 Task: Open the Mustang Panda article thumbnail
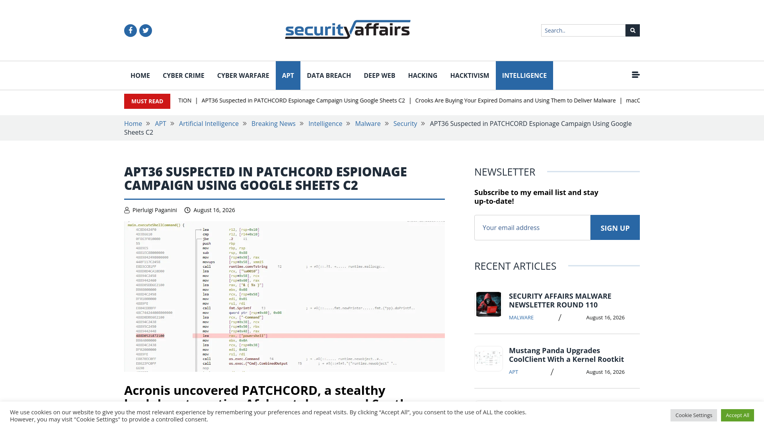(489, 359)
